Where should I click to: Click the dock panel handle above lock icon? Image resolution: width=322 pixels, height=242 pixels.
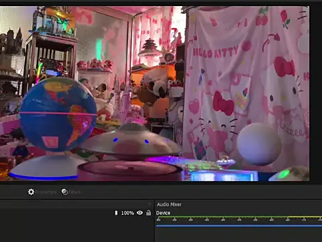[149, 204]
